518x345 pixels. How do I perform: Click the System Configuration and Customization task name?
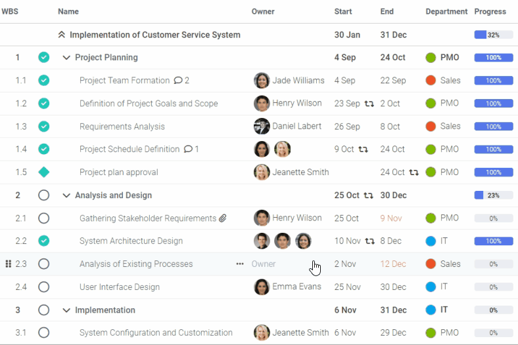(156, 333)
